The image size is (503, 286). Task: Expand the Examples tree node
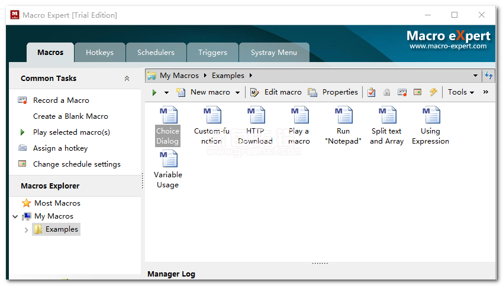tap(26, 230)
